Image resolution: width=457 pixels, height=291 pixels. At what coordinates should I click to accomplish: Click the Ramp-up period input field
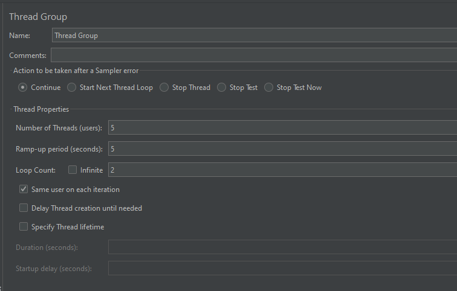282,149
